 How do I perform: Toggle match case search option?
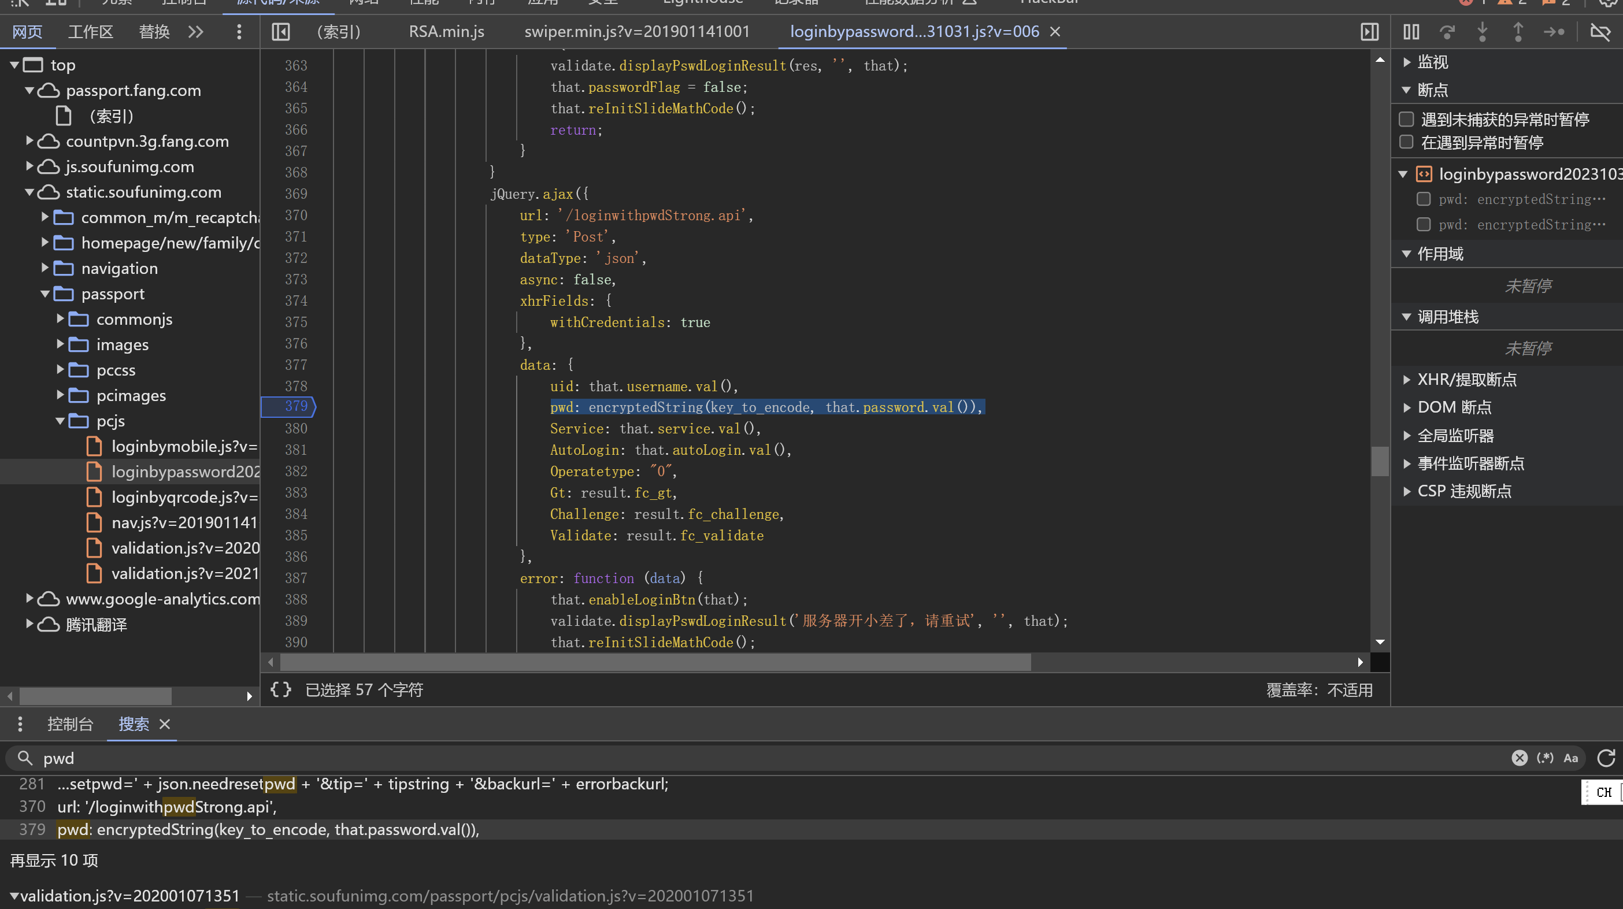point(1571,758)
